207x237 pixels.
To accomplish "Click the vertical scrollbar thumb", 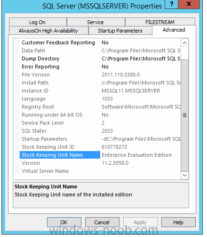I will tap(184, 115).
